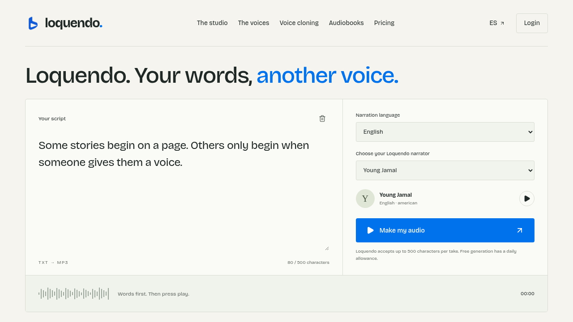Clear the script with the trash icon

click(322, 119)
